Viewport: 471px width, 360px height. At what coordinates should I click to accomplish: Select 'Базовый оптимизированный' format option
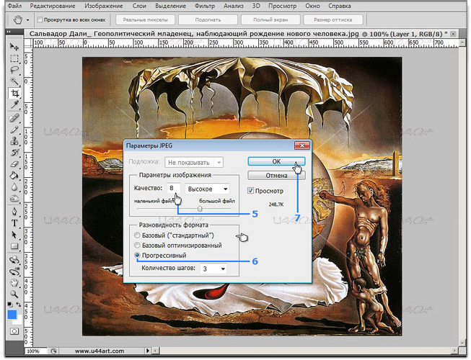click(137, 246)
